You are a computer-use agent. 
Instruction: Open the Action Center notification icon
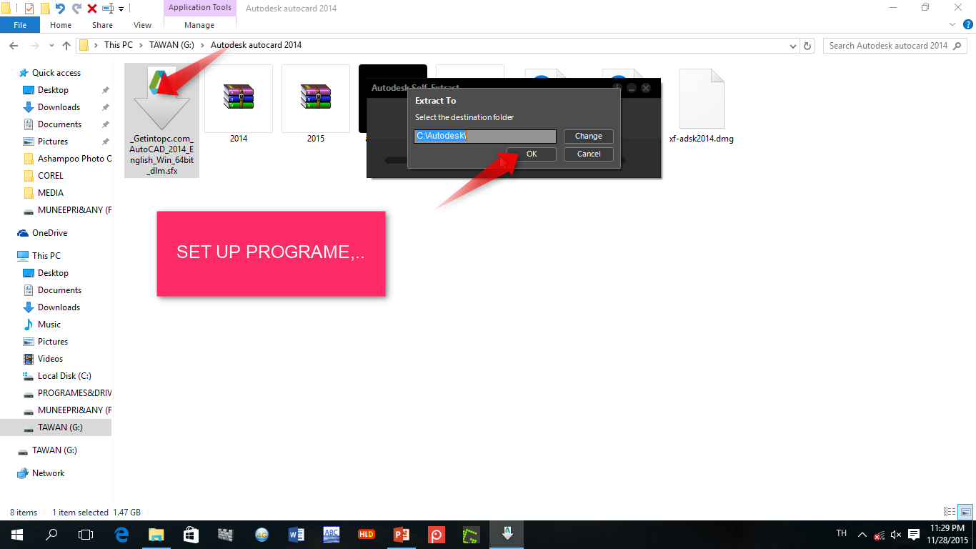coord(914,535)
